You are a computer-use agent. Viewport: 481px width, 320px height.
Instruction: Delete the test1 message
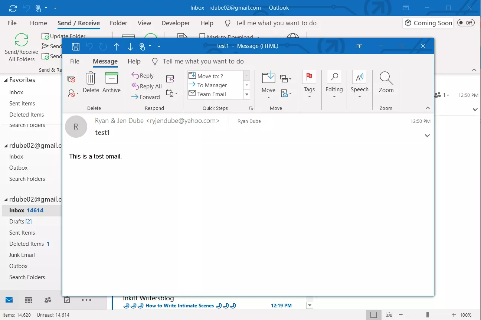click(x=91, y=82)
